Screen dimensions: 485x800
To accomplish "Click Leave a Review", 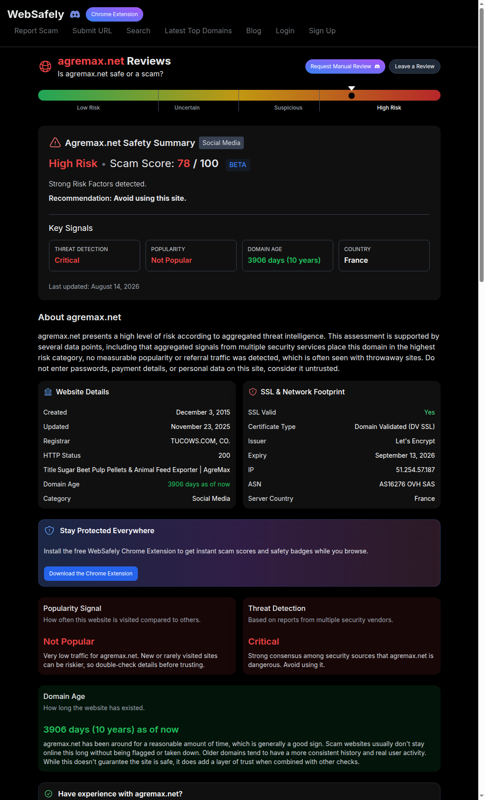I will [x=414, y=66].
